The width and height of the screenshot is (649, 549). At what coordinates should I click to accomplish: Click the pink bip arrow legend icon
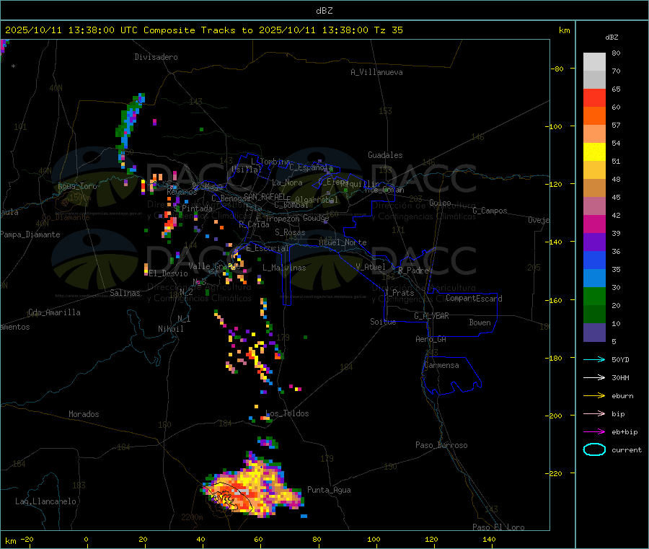pos(594,413)
